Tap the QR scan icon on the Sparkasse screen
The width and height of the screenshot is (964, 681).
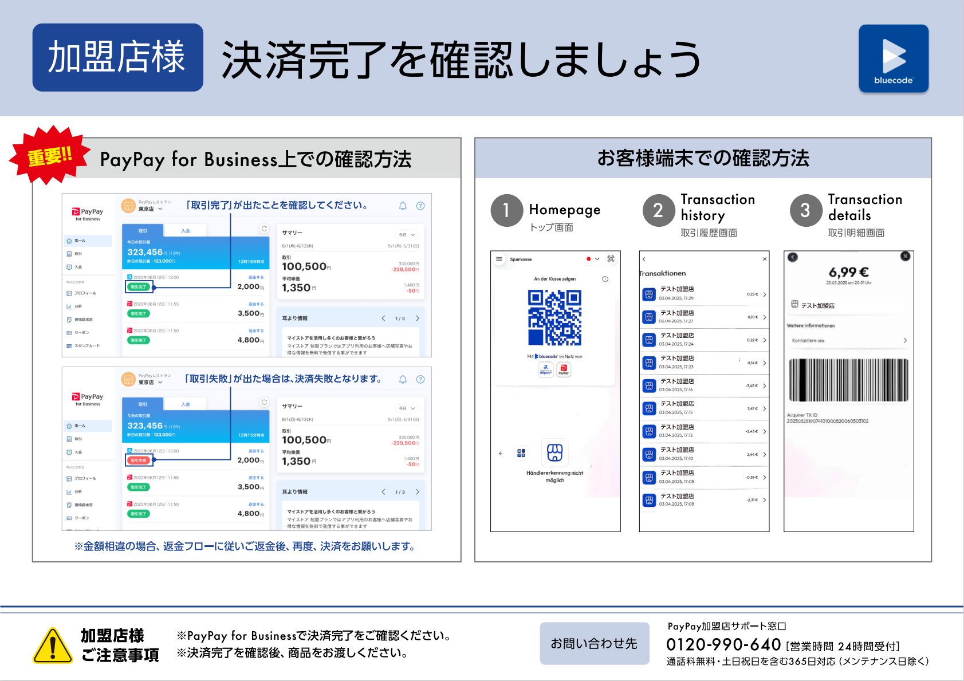[611, 259]
